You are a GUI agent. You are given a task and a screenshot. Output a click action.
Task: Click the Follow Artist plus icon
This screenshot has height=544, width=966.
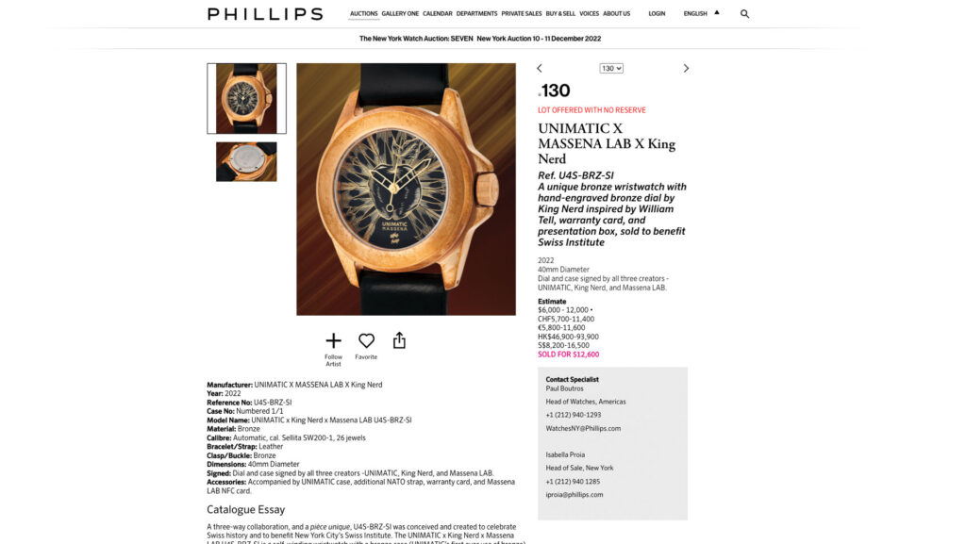click(x=333, y=340)
